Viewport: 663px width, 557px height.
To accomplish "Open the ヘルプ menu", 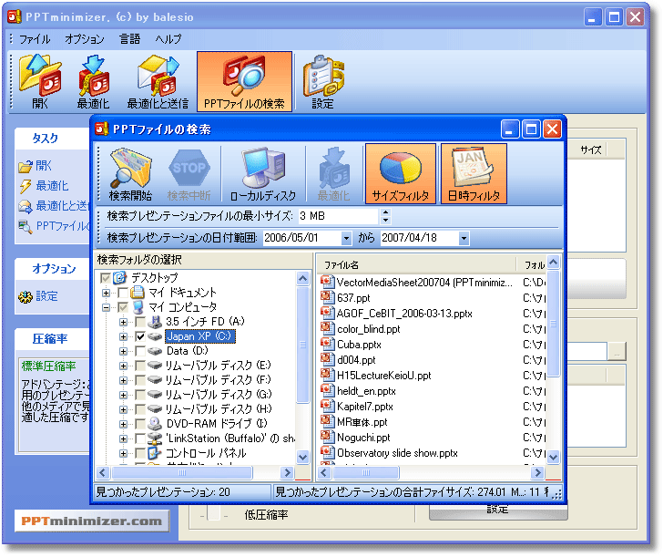I will tap(168, 39).
